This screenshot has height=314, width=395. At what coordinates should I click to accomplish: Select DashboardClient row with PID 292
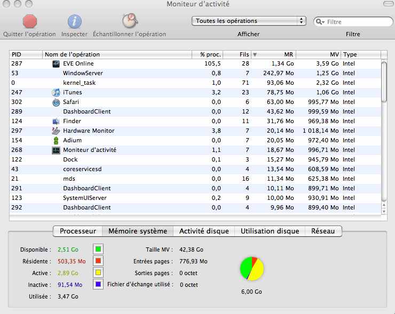point(195,207)
